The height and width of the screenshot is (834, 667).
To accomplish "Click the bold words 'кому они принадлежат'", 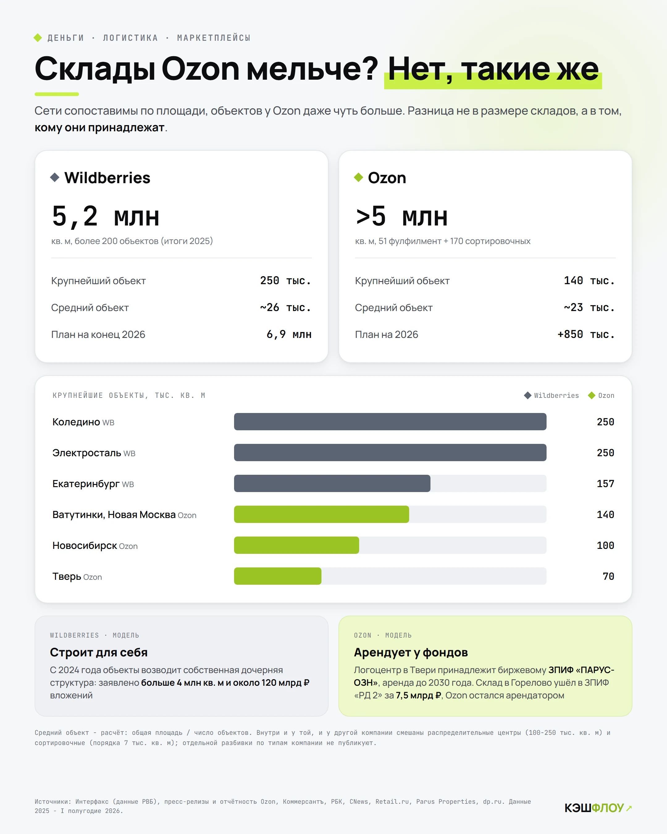I will point(100,127).
